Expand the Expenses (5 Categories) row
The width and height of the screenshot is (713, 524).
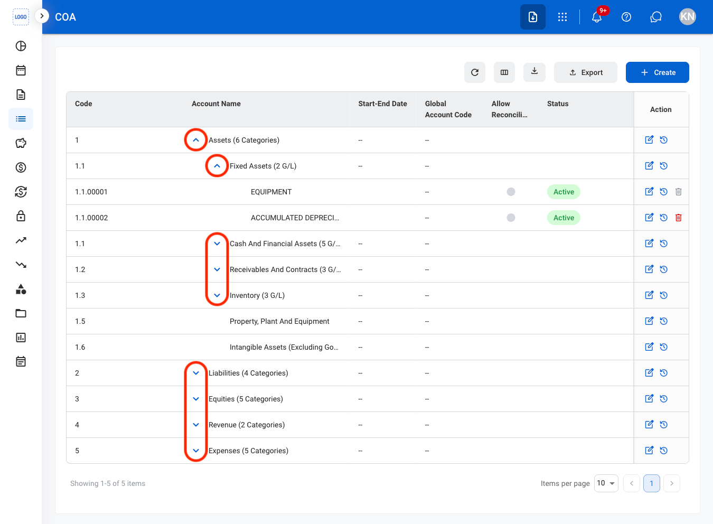tap(196, 451)
